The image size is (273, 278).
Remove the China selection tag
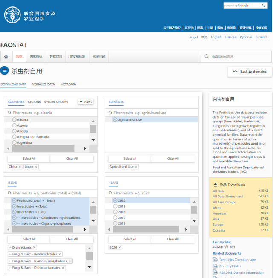(x=20, y=167)
